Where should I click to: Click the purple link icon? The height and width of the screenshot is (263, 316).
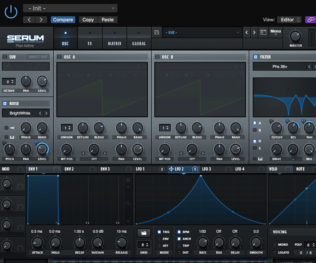[x=310, y=20]
